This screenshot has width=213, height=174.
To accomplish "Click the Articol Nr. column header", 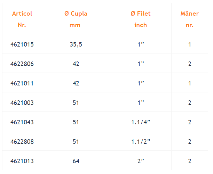I will (x=22, y=19).
